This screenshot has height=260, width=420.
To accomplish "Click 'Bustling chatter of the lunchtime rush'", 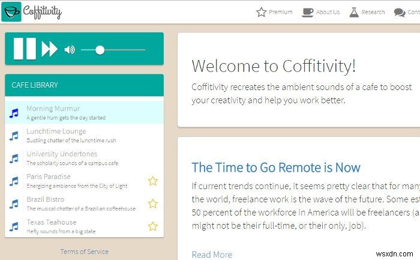I will [71, 141].
